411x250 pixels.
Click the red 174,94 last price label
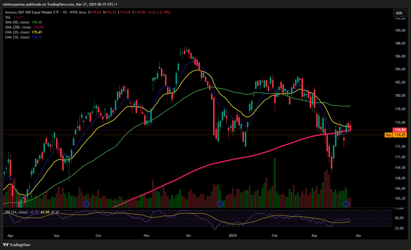coord(400,130)
